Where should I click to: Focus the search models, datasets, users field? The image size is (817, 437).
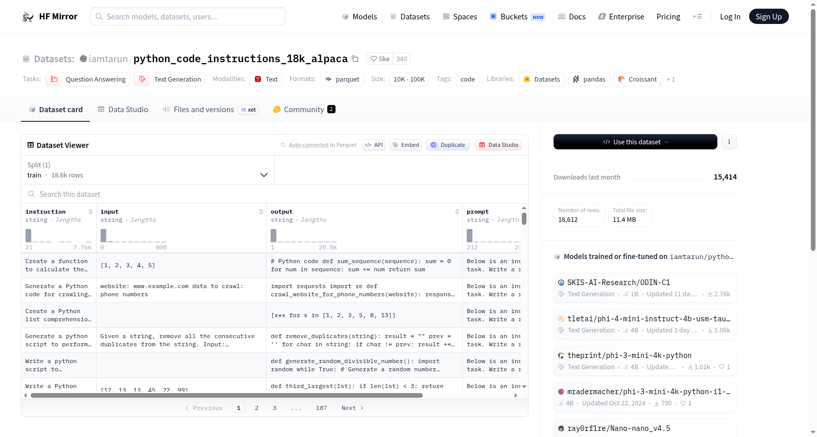(x=188, y=16)
